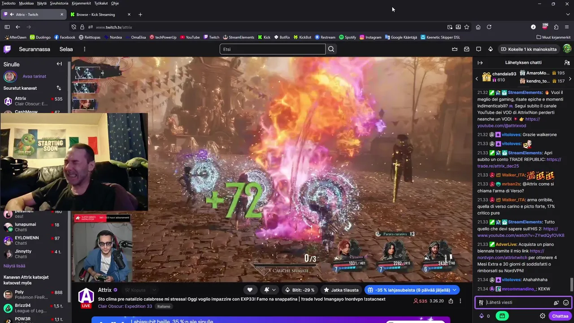Click the Clair Obscur: Expedition 33 category link
Screen dimensions: 574x323
pos(125,306)
